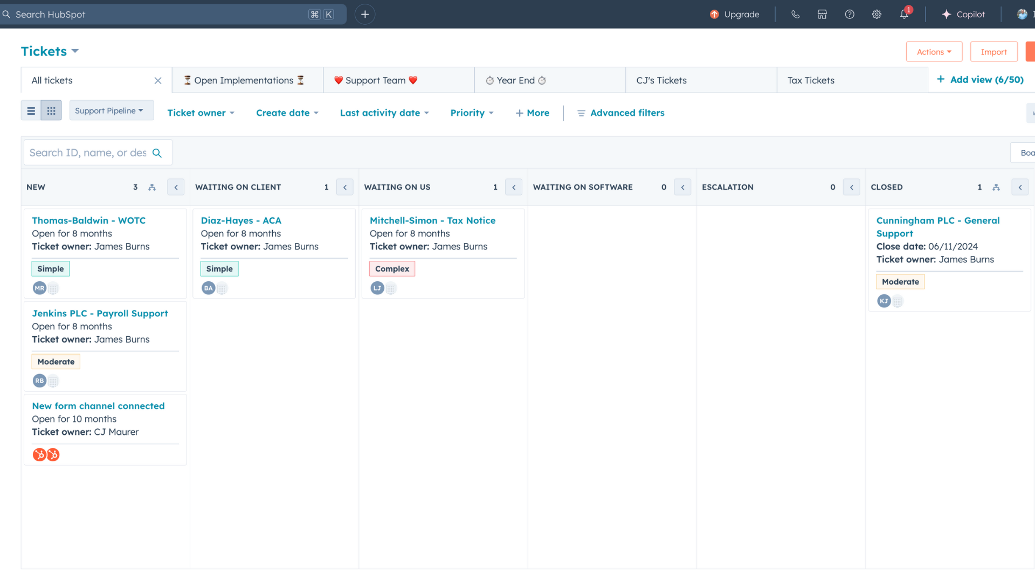Click the automation icon in NEW column
This screenshot has width=1035, height=582.
[x=152, y=187]
